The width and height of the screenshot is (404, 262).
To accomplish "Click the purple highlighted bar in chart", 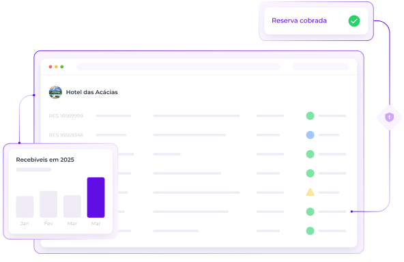I will click(96, 197).
